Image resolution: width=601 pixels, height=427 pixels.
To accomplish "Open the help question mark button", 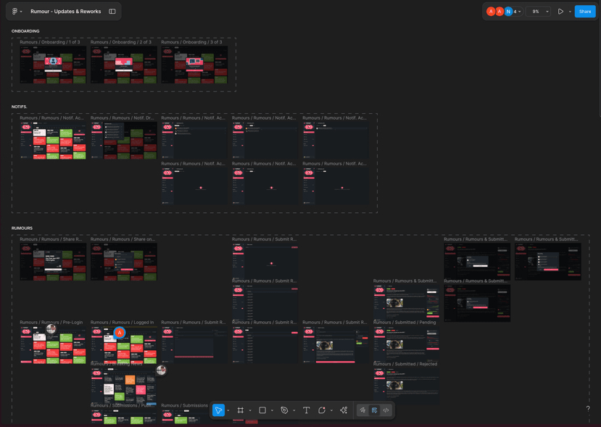I will tap(588, 409).
